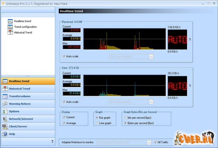Uncheck Auto scale in Received panel

click(x=64, y=56)
